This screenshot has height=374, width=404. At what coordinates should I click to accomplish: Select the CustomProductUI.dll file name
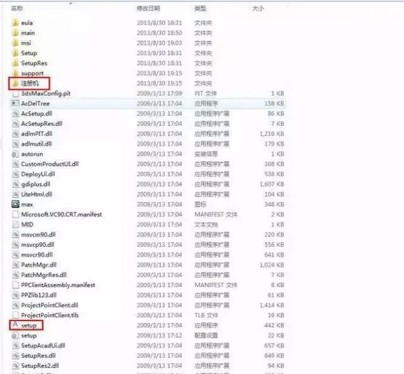coord(50,164)
